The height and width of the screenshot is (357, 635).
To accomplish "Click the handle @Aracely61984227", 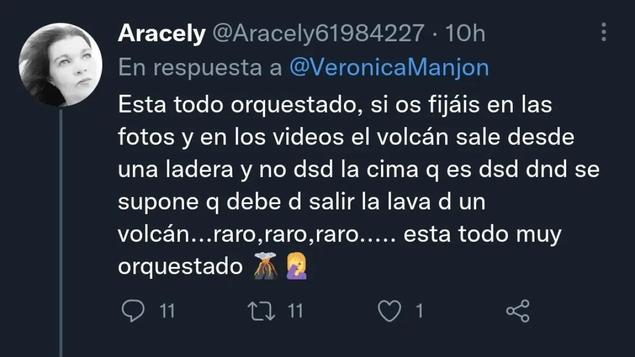I will pyautogui.click(x=318, y=34).
